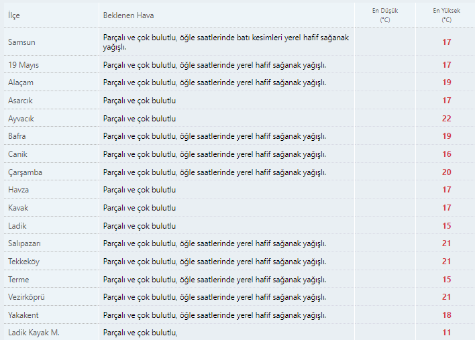Select the Ayvacık district name
The width and height of the screenshot is (475, 340).
pyautogui.click(x=21, y=119)
